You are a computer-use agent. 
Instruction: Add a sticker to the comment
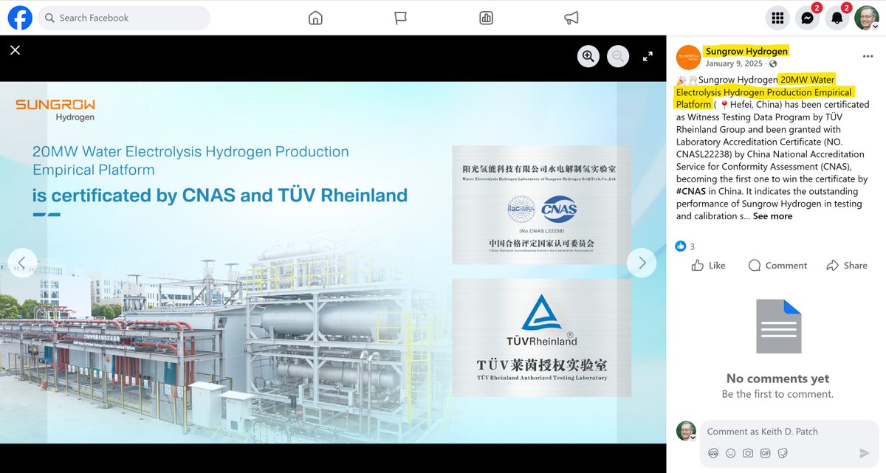pos(783,453)
